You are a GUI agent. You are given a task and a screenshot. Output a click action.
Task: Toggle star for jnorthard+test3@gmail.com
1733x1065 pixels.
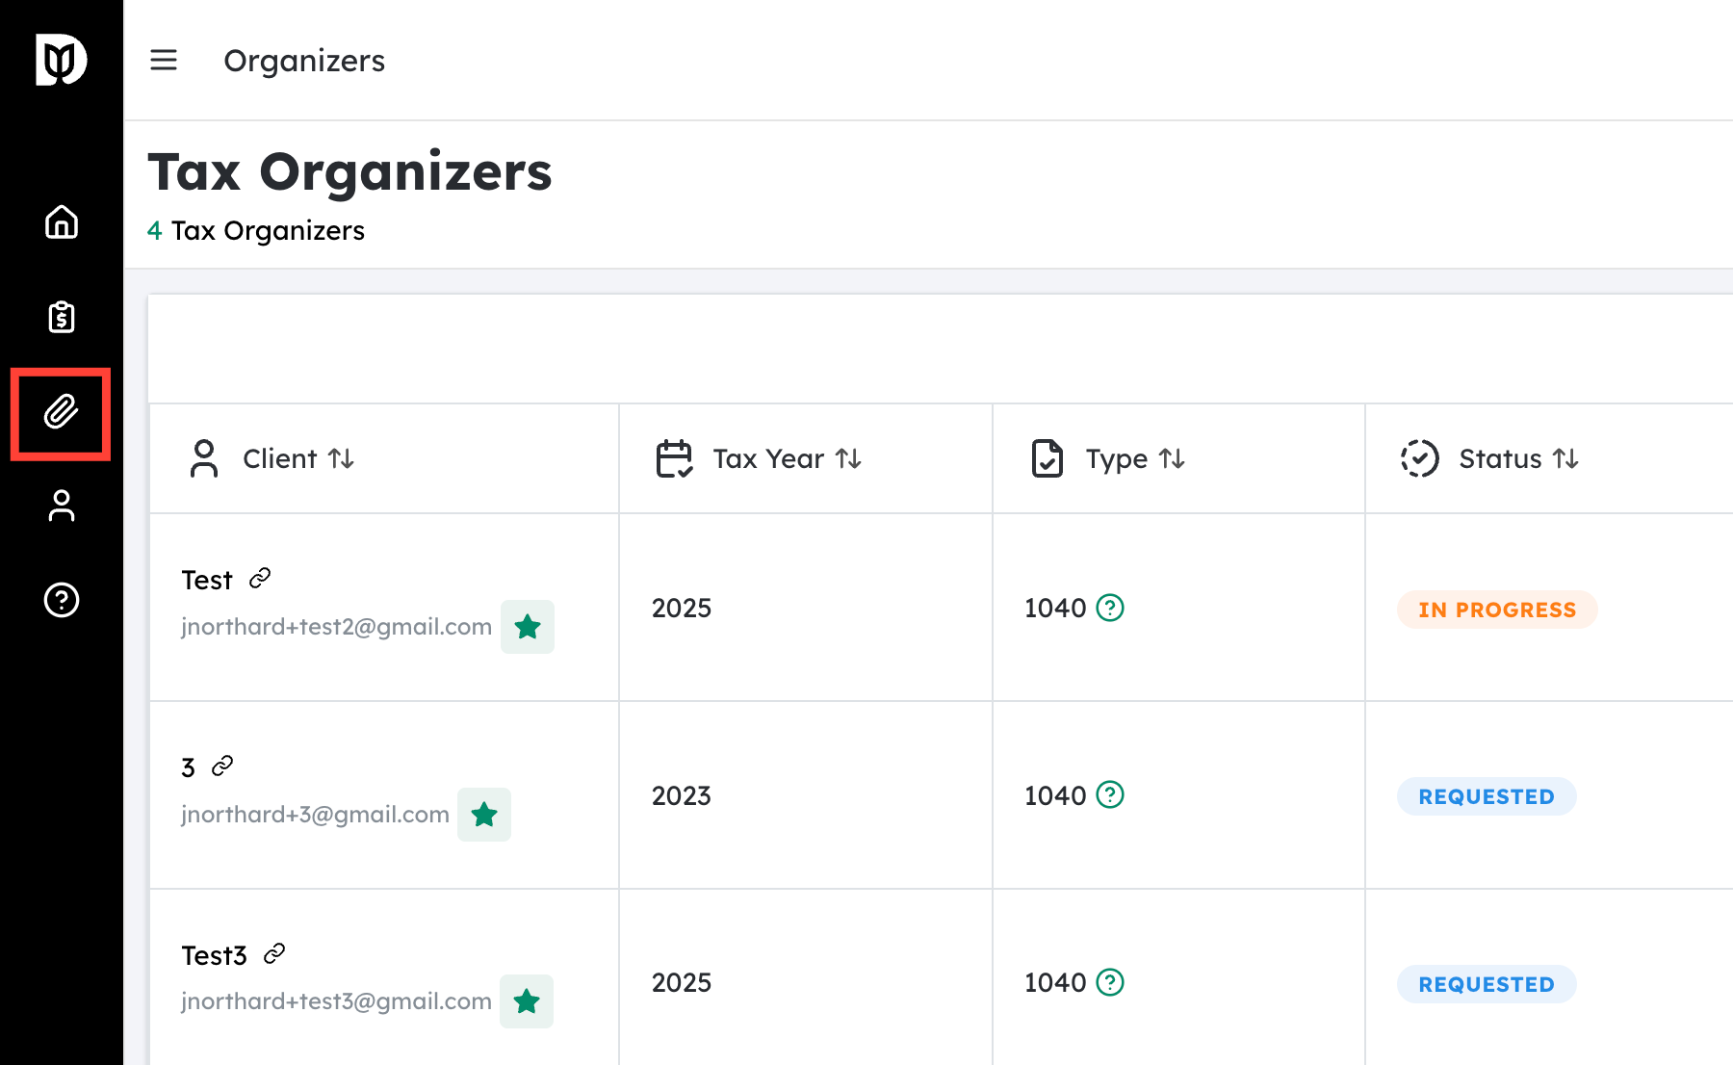point(527,1001)
